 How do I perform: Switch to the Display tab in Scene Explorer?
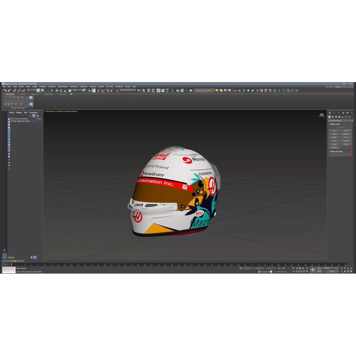(19, 112)
